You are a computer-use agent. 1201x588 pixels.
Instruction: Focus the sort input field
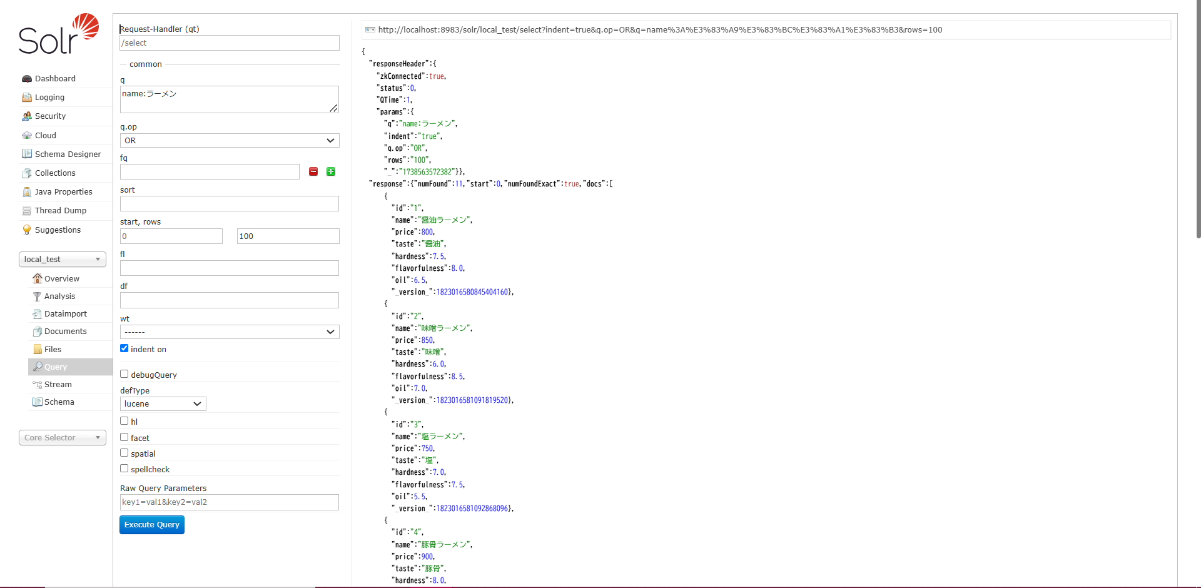(230, 204)
